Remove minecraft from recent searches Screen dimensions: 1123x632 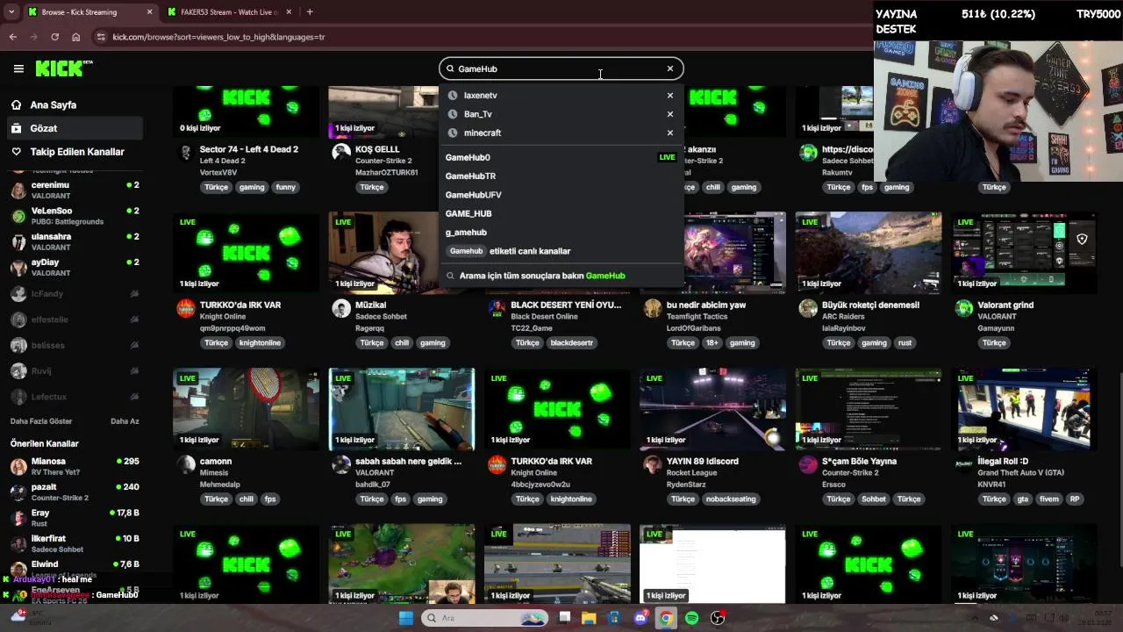670,133
